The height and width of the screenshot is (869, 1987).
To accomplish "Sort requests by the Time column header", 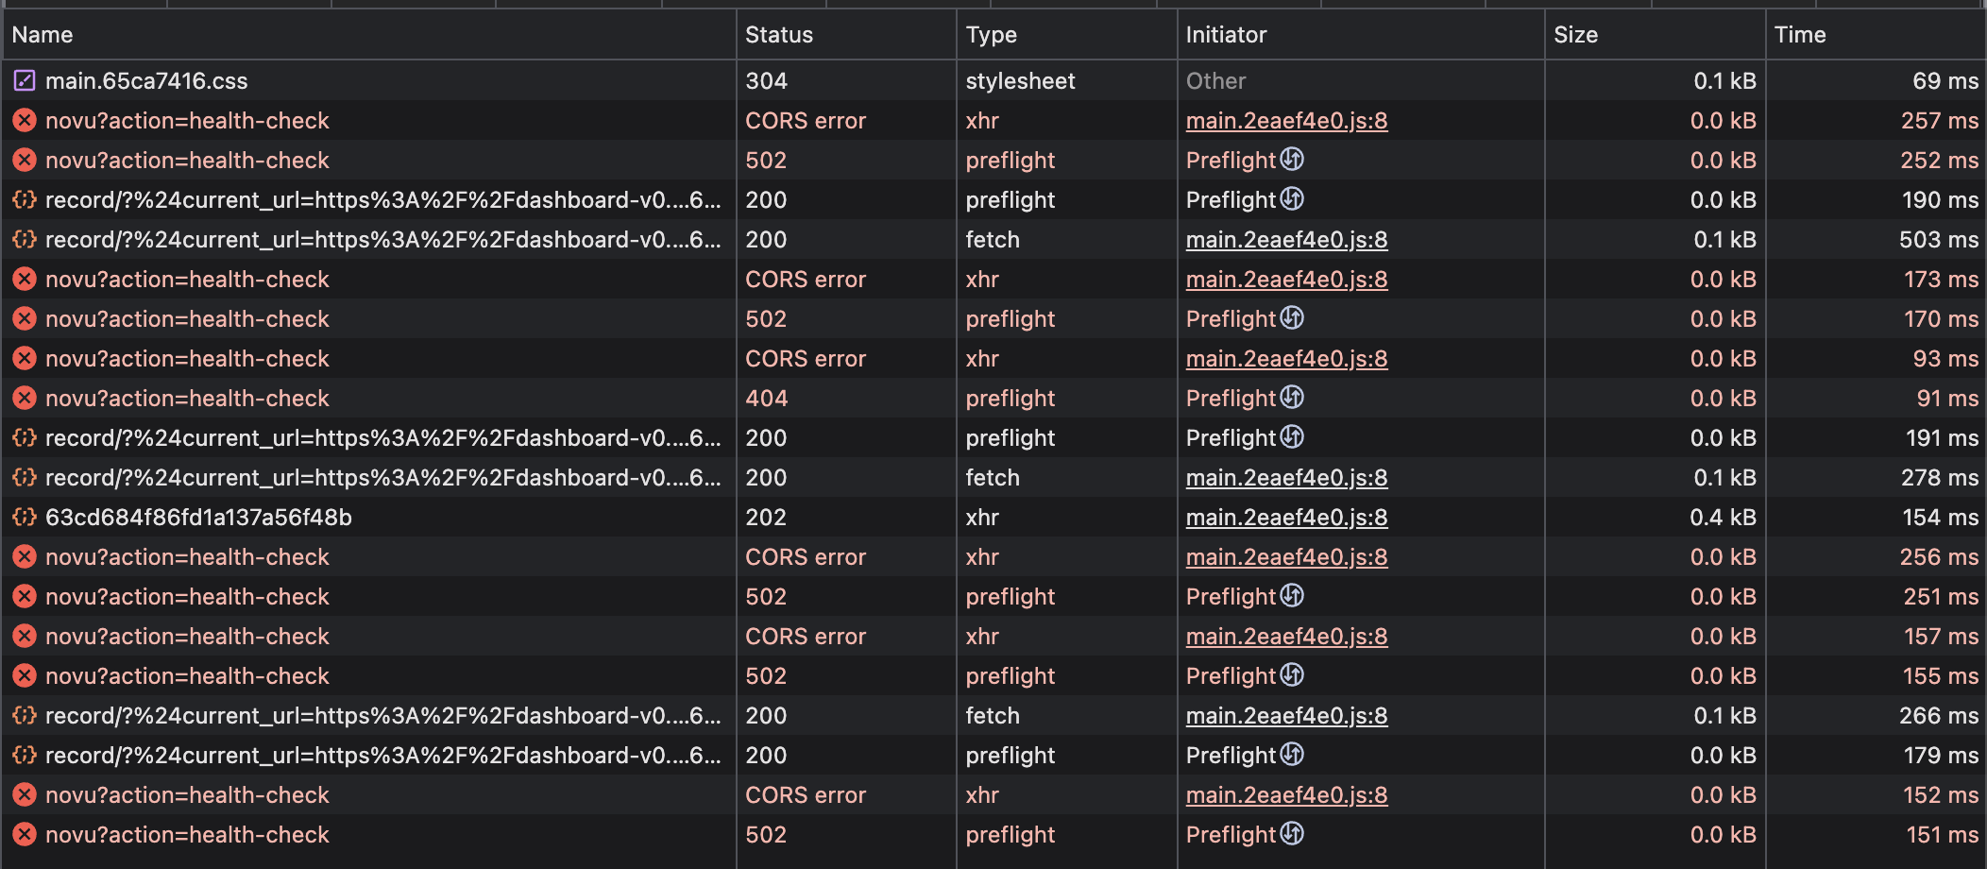I will point(1800,35).
